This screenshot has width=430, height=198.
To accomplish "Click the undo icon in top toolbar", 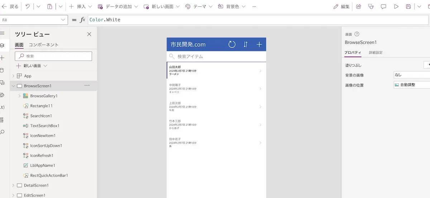I will [28, 6].
